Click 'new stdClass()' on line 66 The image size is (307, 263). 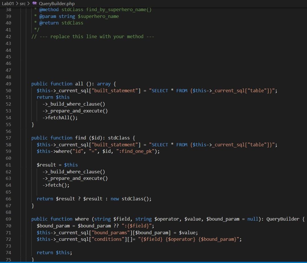coord(130,199)
